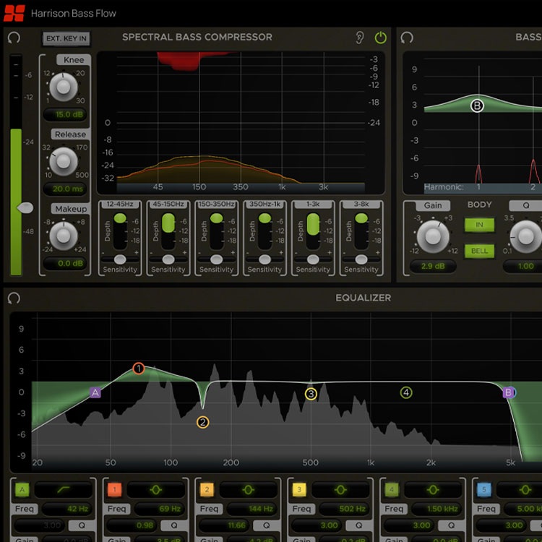Click the 1-3k Sensitivity slider handle
542x542 pixels.
(313, 259)
